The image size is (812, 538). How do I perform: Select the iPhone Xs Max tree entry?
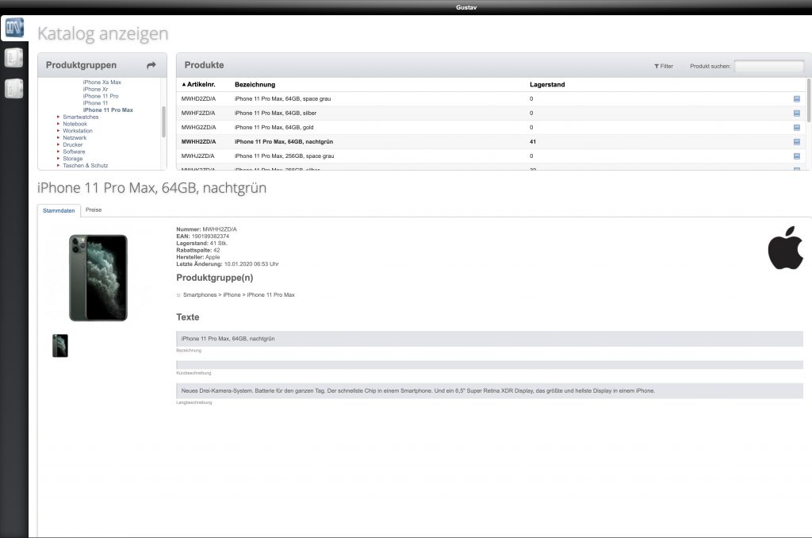pyautogui.click(x=102, y=82)
